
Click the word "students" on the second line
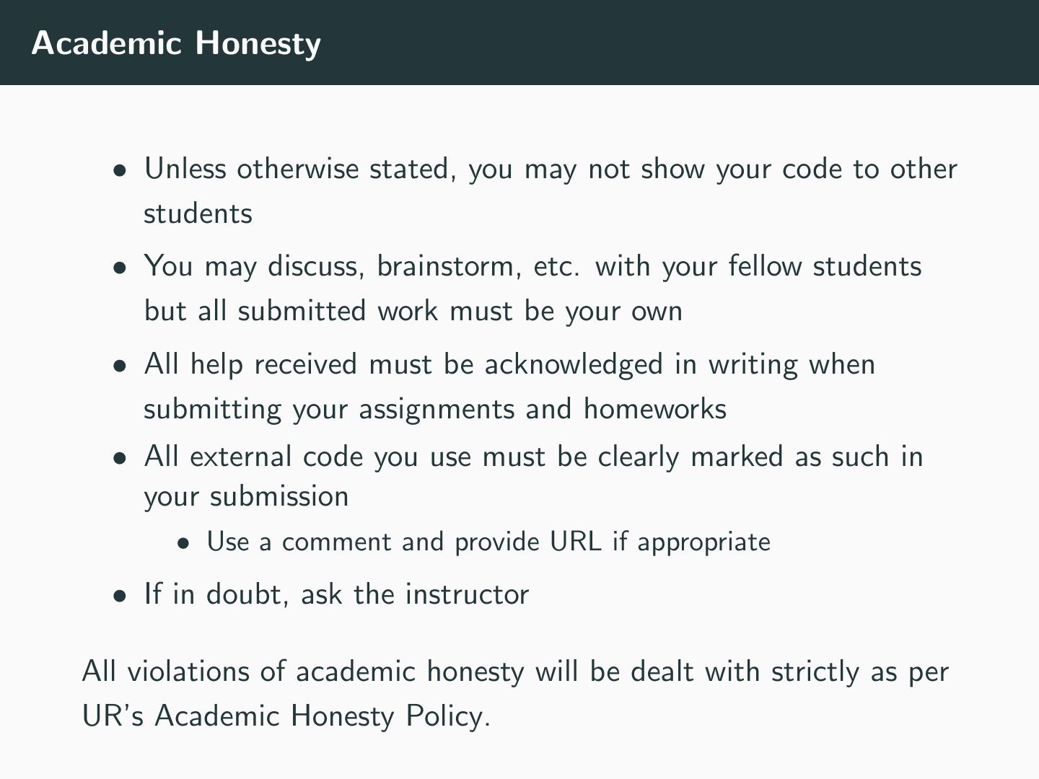pos(198,214)
